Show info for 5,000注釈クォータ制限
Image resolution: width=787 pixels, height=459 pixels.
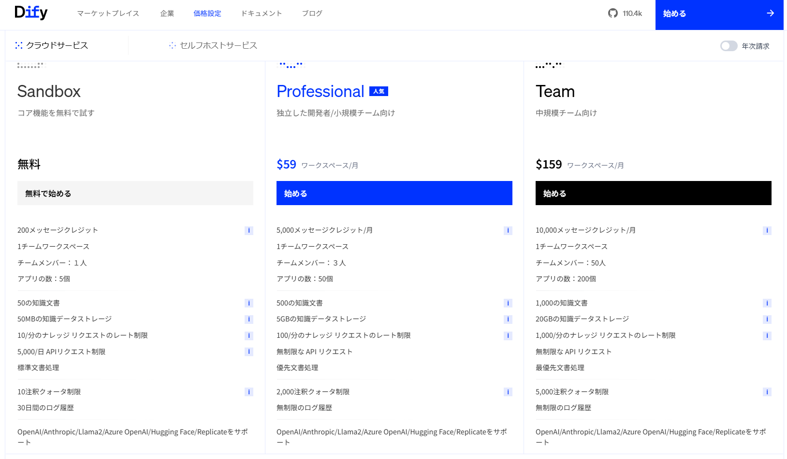tap(767, 392)
